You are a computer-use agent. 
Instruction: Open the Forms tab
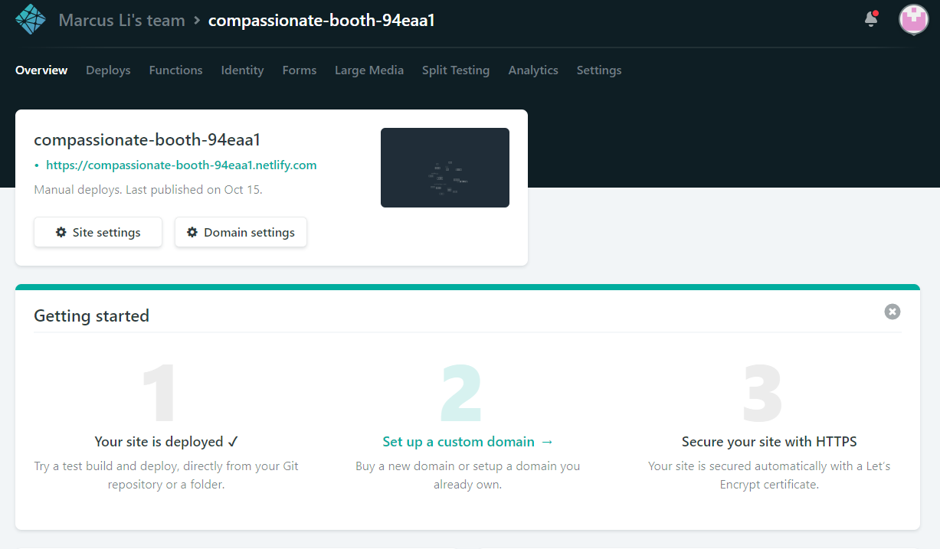(x=299, y=70)
